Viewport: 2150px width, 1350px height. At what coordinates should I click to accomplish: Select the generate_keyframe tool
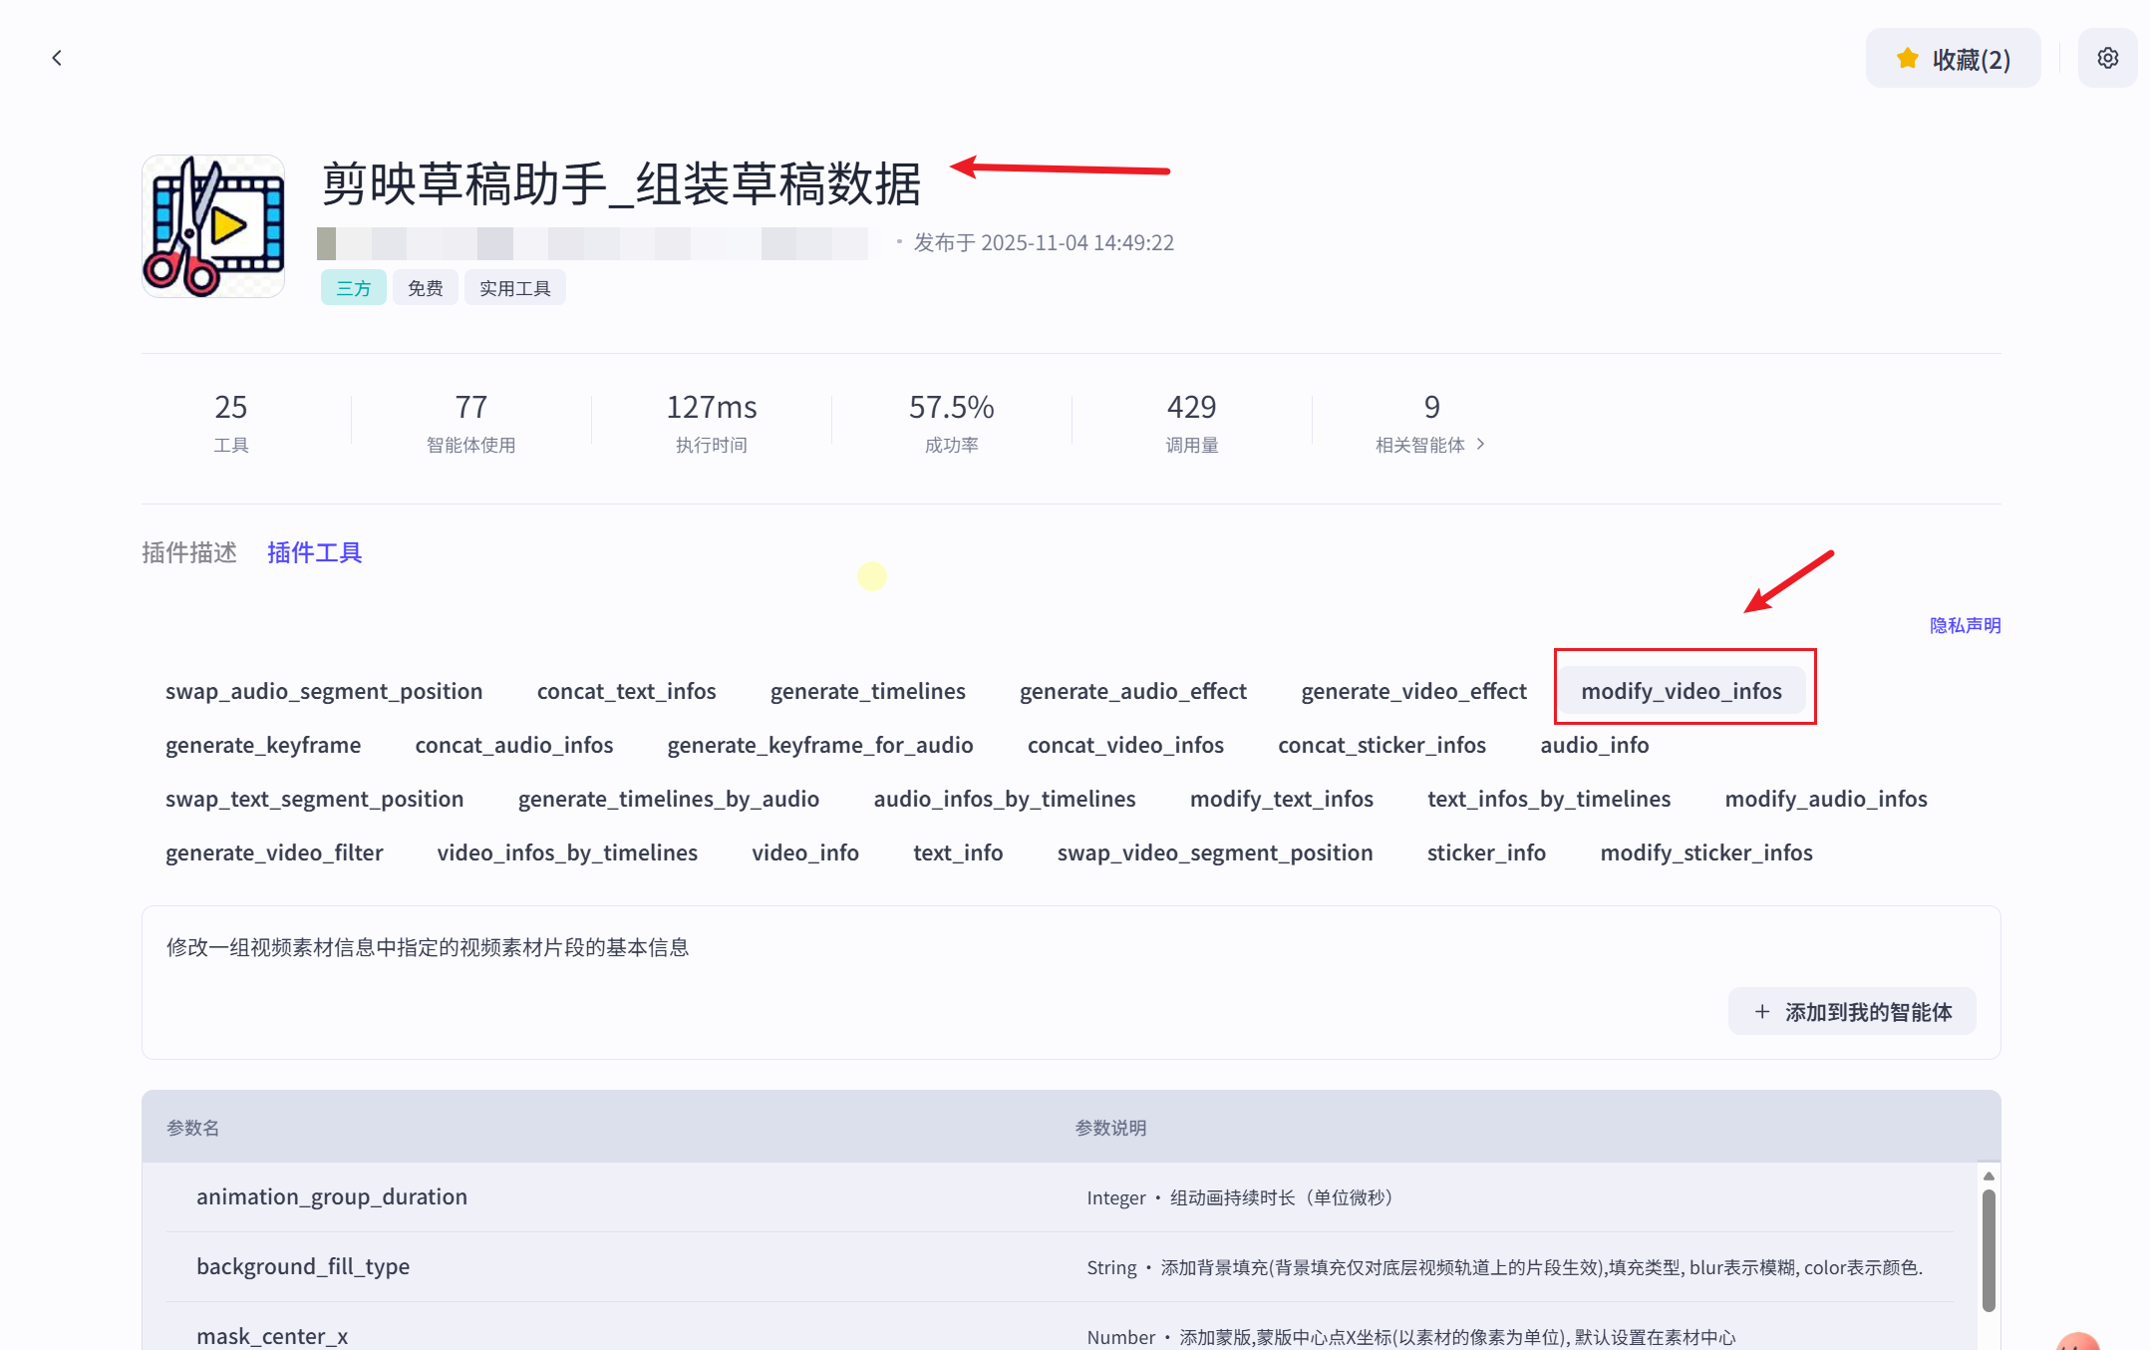(263, 745)
